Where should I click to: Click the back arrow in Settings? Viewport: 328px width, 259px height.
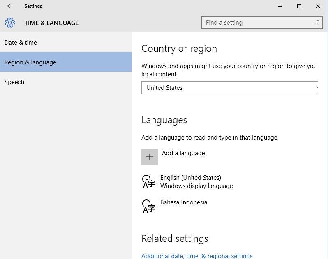tap(10, 6)
